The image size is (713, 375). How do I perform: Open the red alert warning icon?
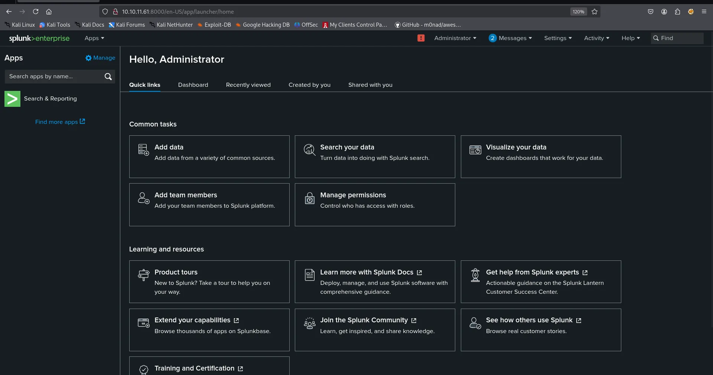pyautogui.click(x=421, y=38)
